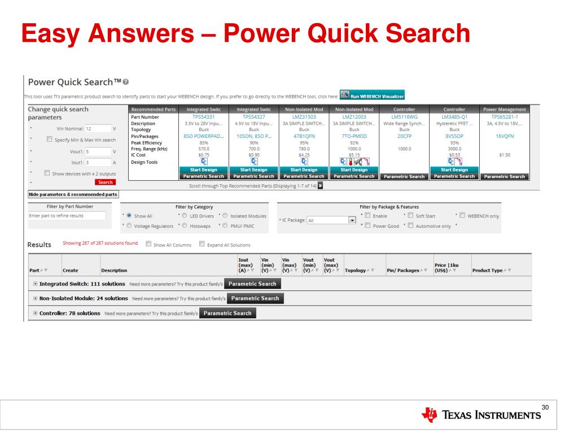578x434 pixels.
Task: Tick the Soft Start feature checkbox
Action: click(410, 215)
